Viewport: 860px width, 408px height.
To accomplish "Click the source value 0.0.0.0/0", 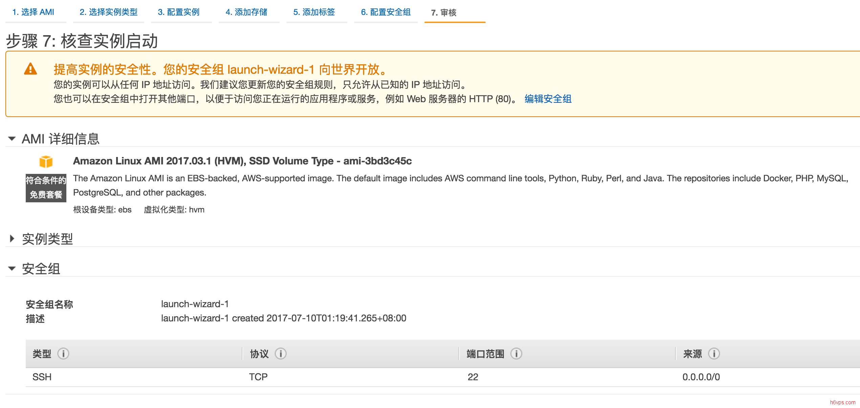I will click(x=701, y=377).
